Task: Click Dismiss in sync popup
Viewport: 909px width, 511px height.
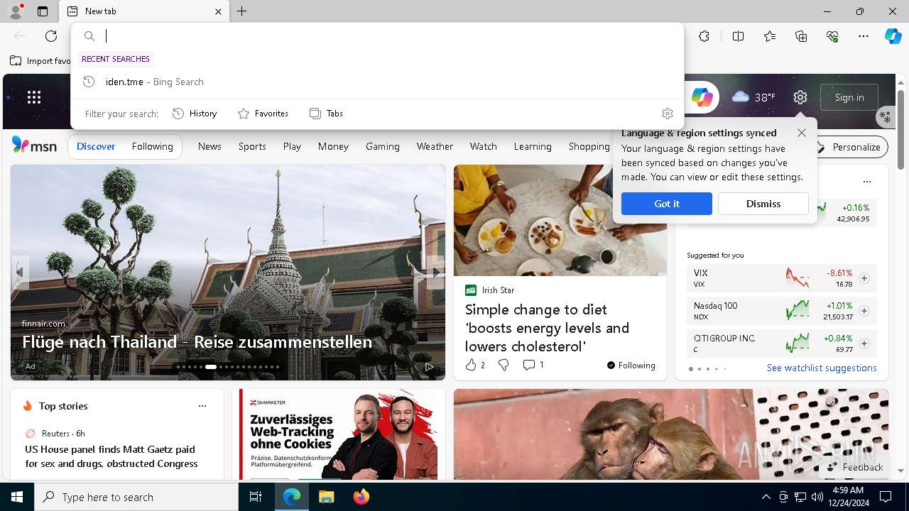Action: click(763, 204)
